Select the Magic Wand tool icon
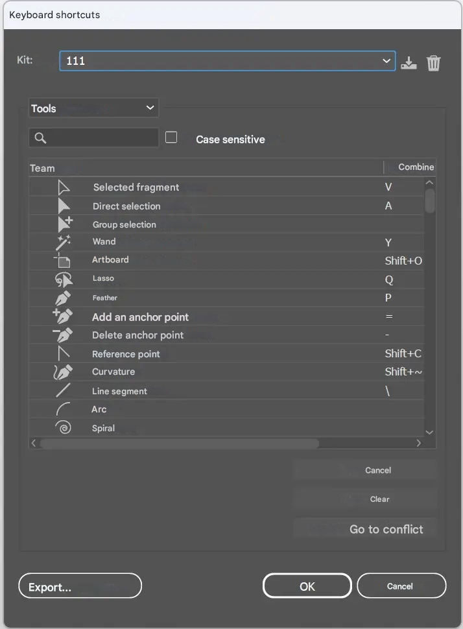463x629 pixels. (x=64, y=242)
